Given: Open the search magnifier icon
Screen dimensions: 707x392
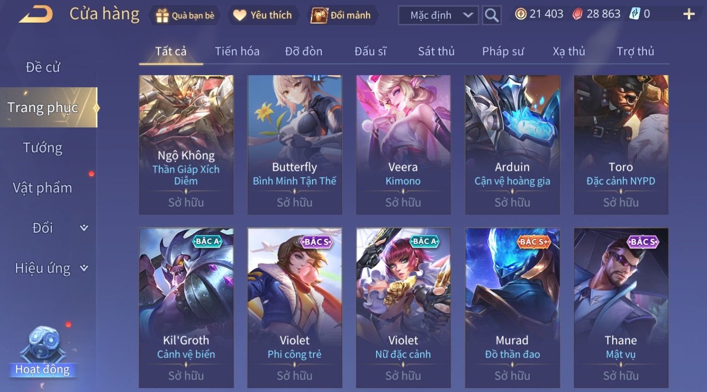Looking at the screenshot, I should (492, 15).
